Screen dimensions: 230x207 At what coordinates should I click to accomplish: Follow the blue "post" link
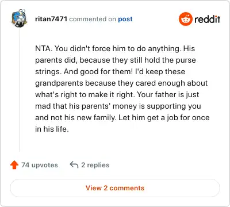tap(125, 19)
